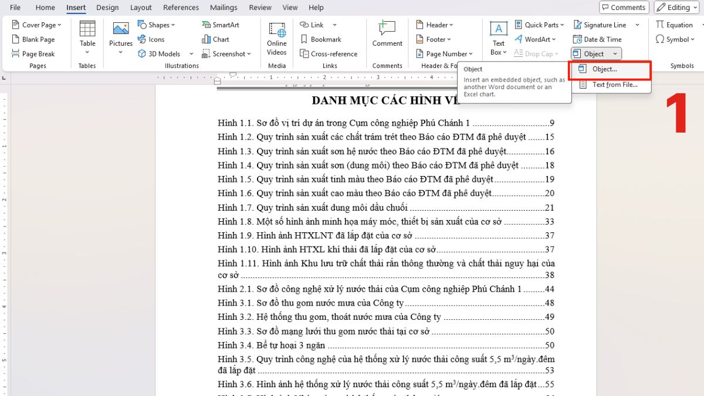Insert a Cross-reference
Screen dimensions: 704x396
click(329, 54)
